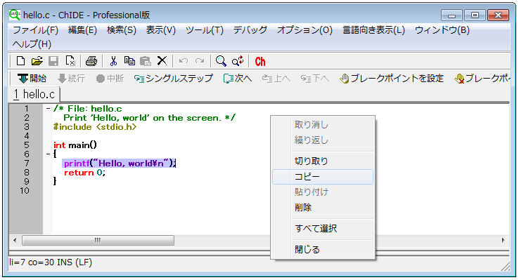
Task: Click the 中断 break button
Action: 110,79
